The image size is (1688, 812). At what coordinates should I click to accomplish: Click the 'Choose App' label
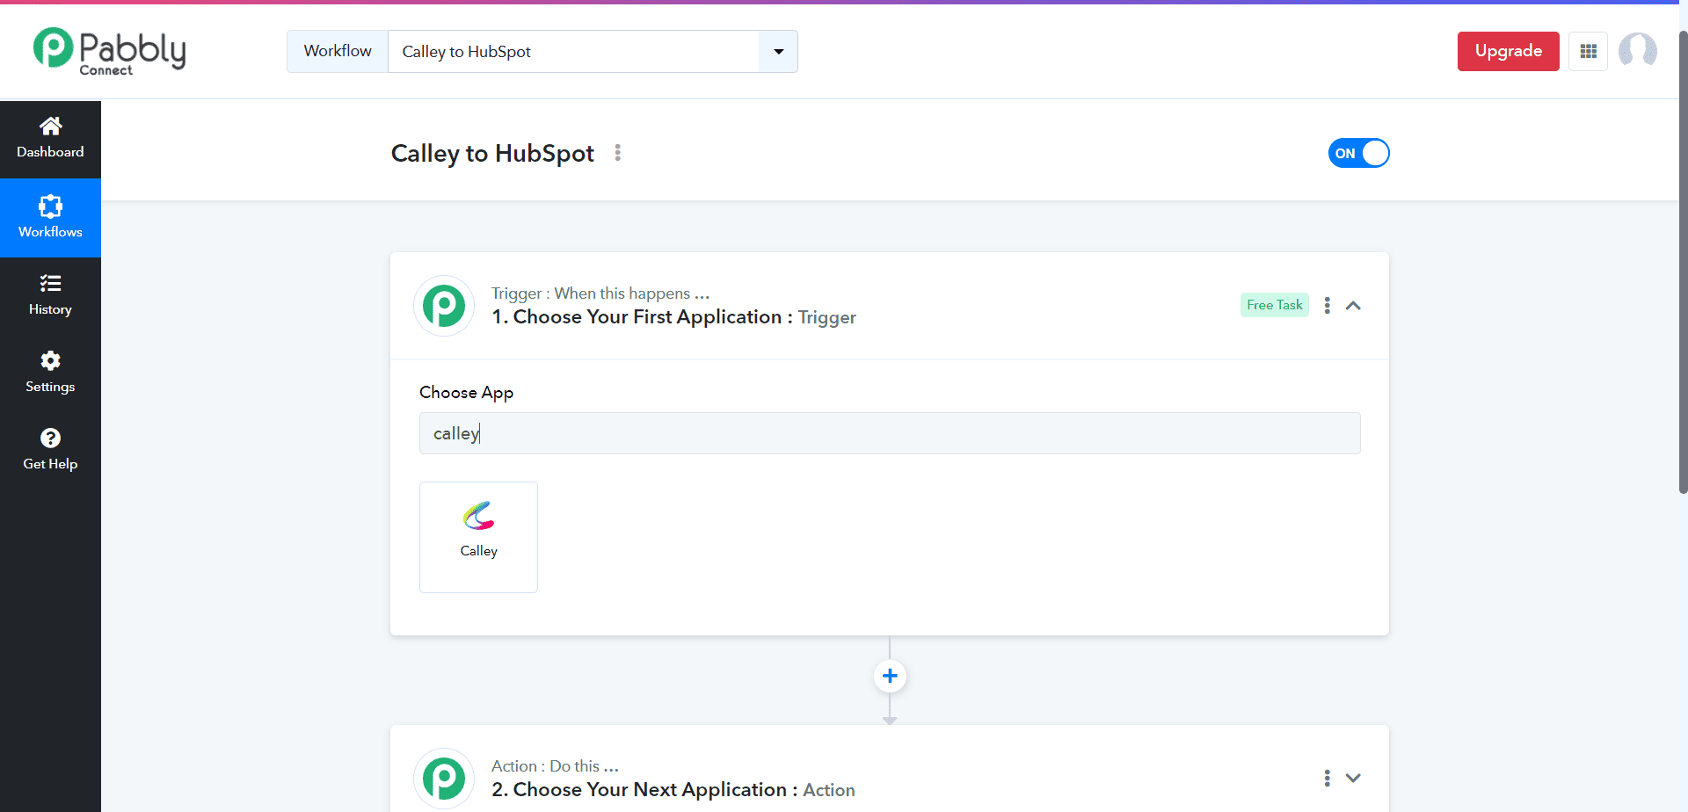(x=466, y=393)
